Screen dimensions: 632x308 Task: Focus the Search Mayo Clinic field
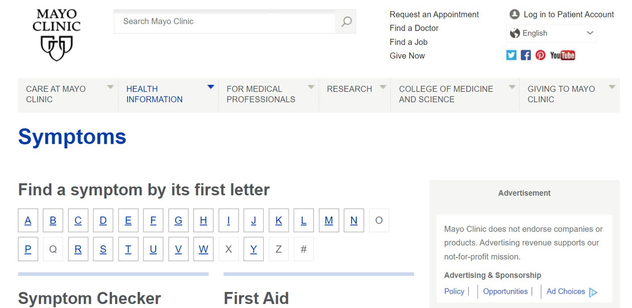[224, 21]
